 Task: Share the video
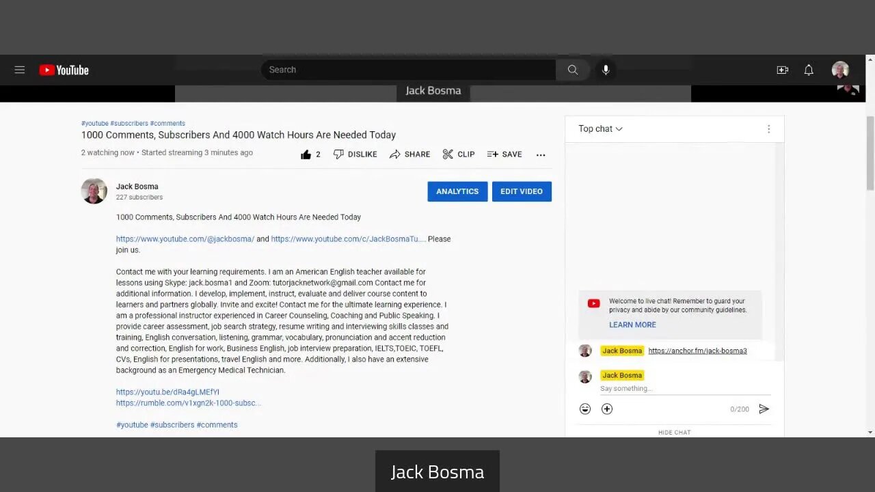tap(409, 154)
